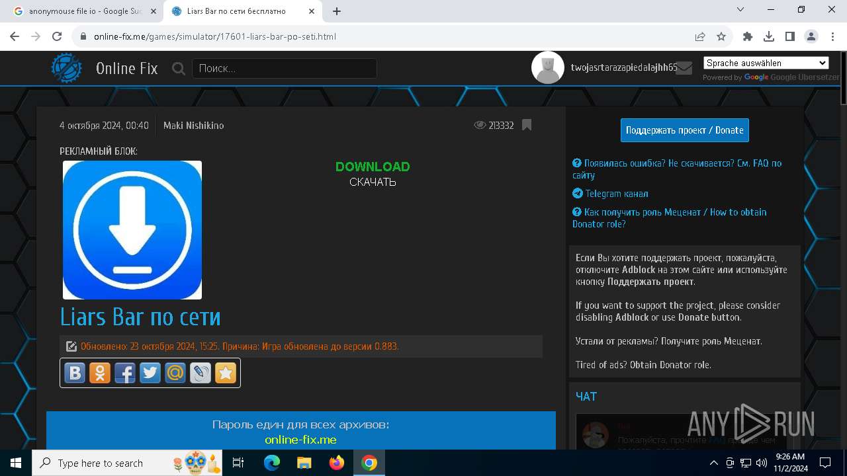Click the update notice edit icon
Viewport: 847px width, 476px height.
pos(71,346)
